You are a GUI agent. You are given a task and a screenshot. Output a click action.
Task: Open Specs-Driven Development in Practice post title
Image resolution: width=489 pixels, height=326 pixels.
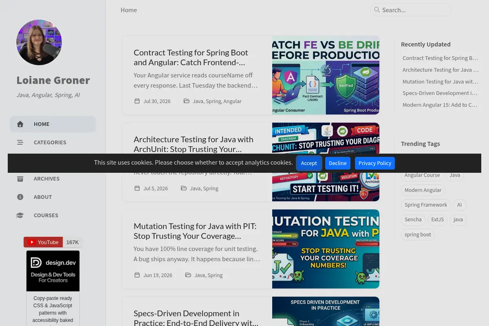(x=196, y=318)
